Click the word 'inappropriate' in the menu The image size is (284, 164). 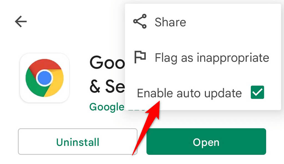(x=233, y=58)
